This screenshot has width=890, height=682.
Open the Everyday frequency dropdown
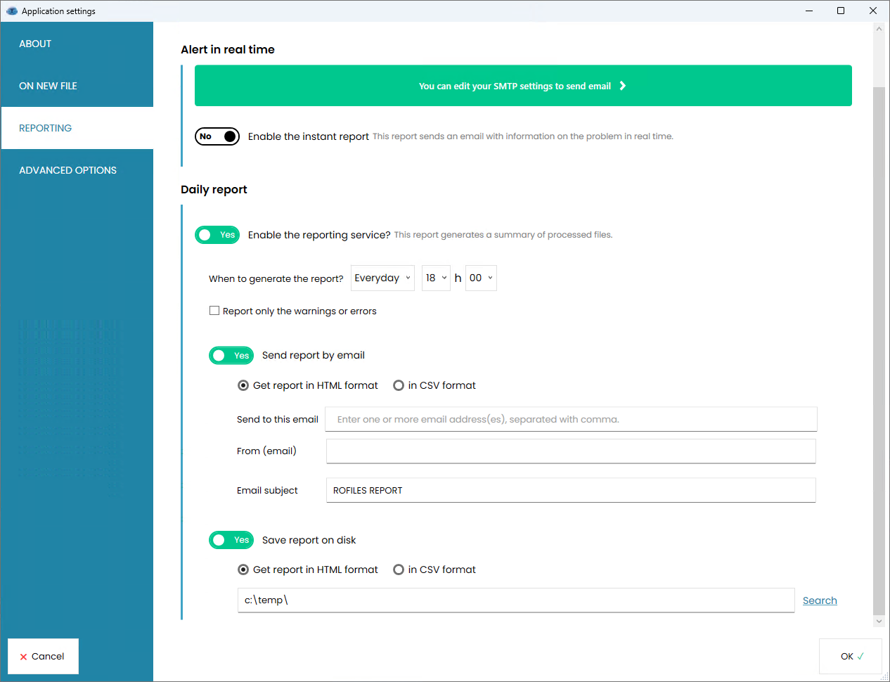point(382,278)
